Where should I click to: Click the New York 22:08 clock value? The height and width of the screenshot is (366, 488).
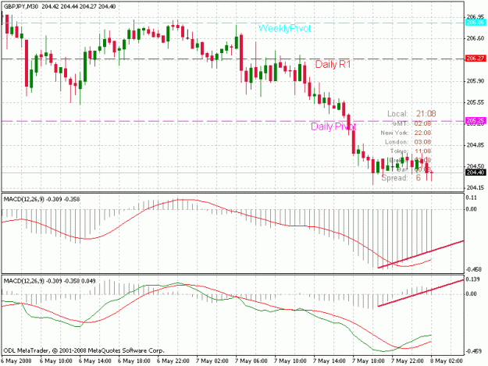[x=422, y=133]
